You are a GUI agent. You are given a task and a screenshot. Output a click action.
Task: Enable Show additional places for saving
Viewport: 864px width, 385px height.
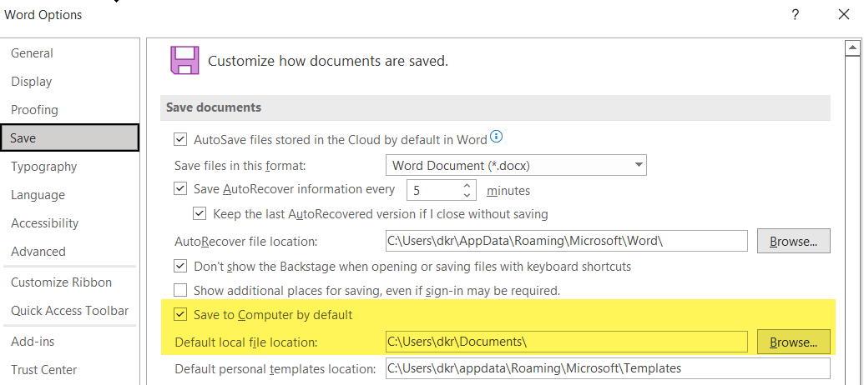180,290
